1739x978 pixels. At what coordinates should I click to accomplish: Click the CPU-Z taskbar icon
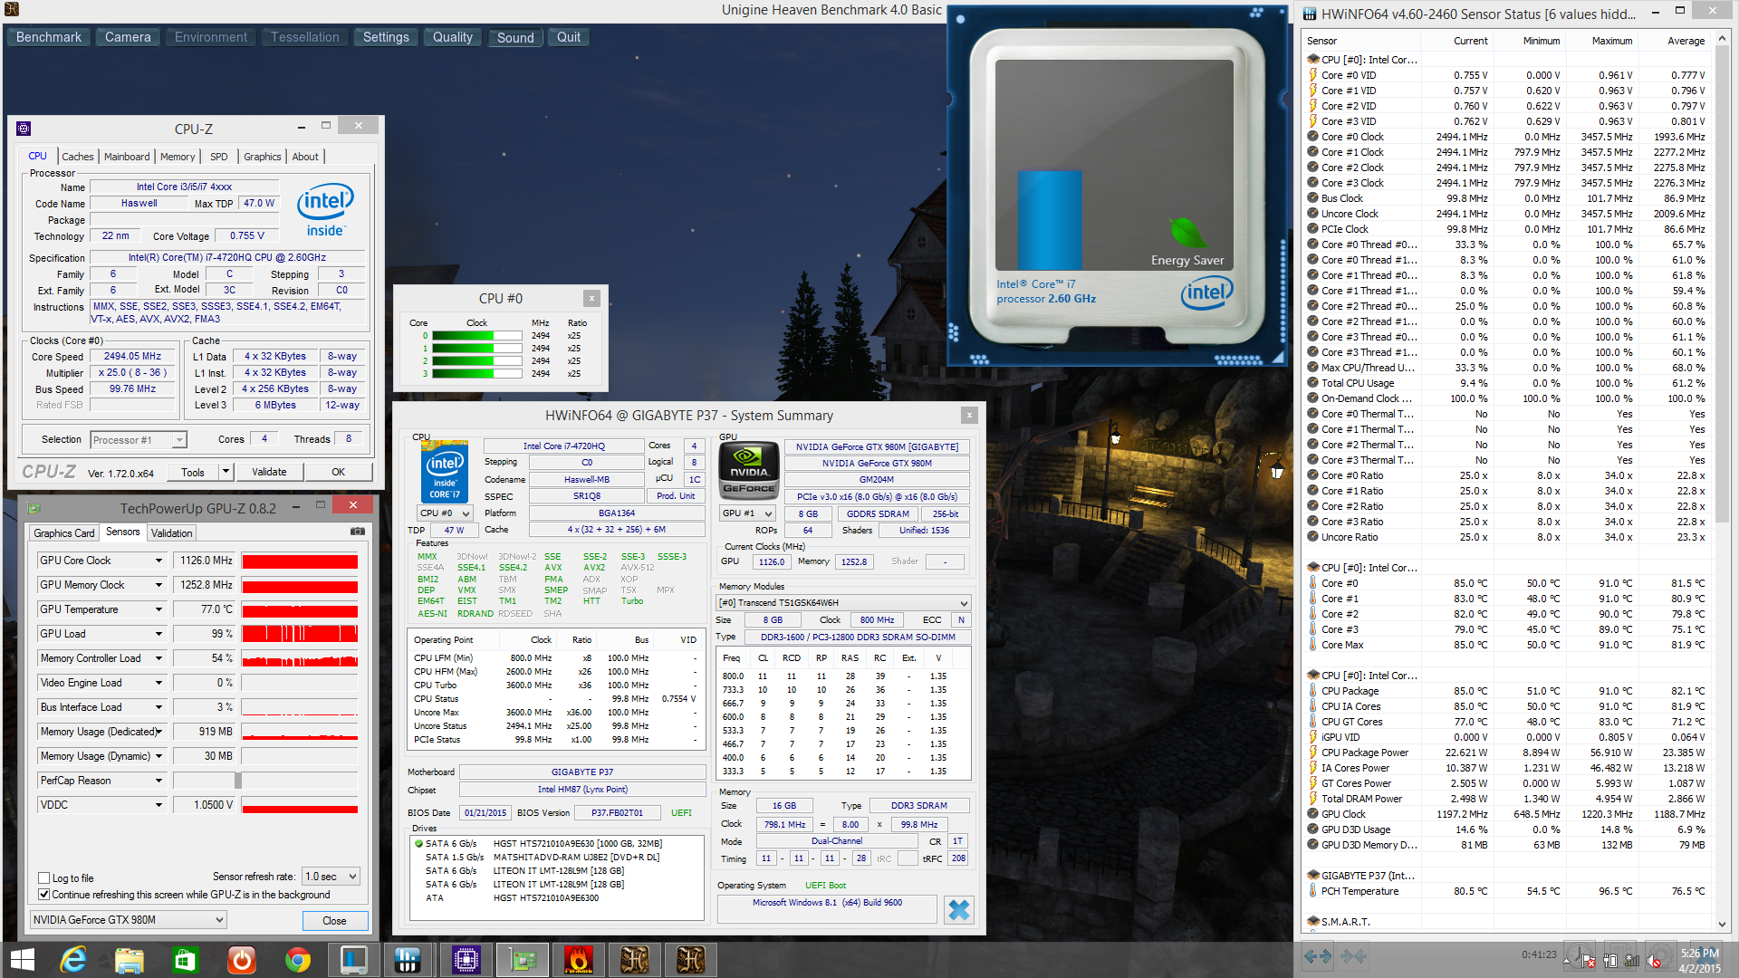pos(466,959)
